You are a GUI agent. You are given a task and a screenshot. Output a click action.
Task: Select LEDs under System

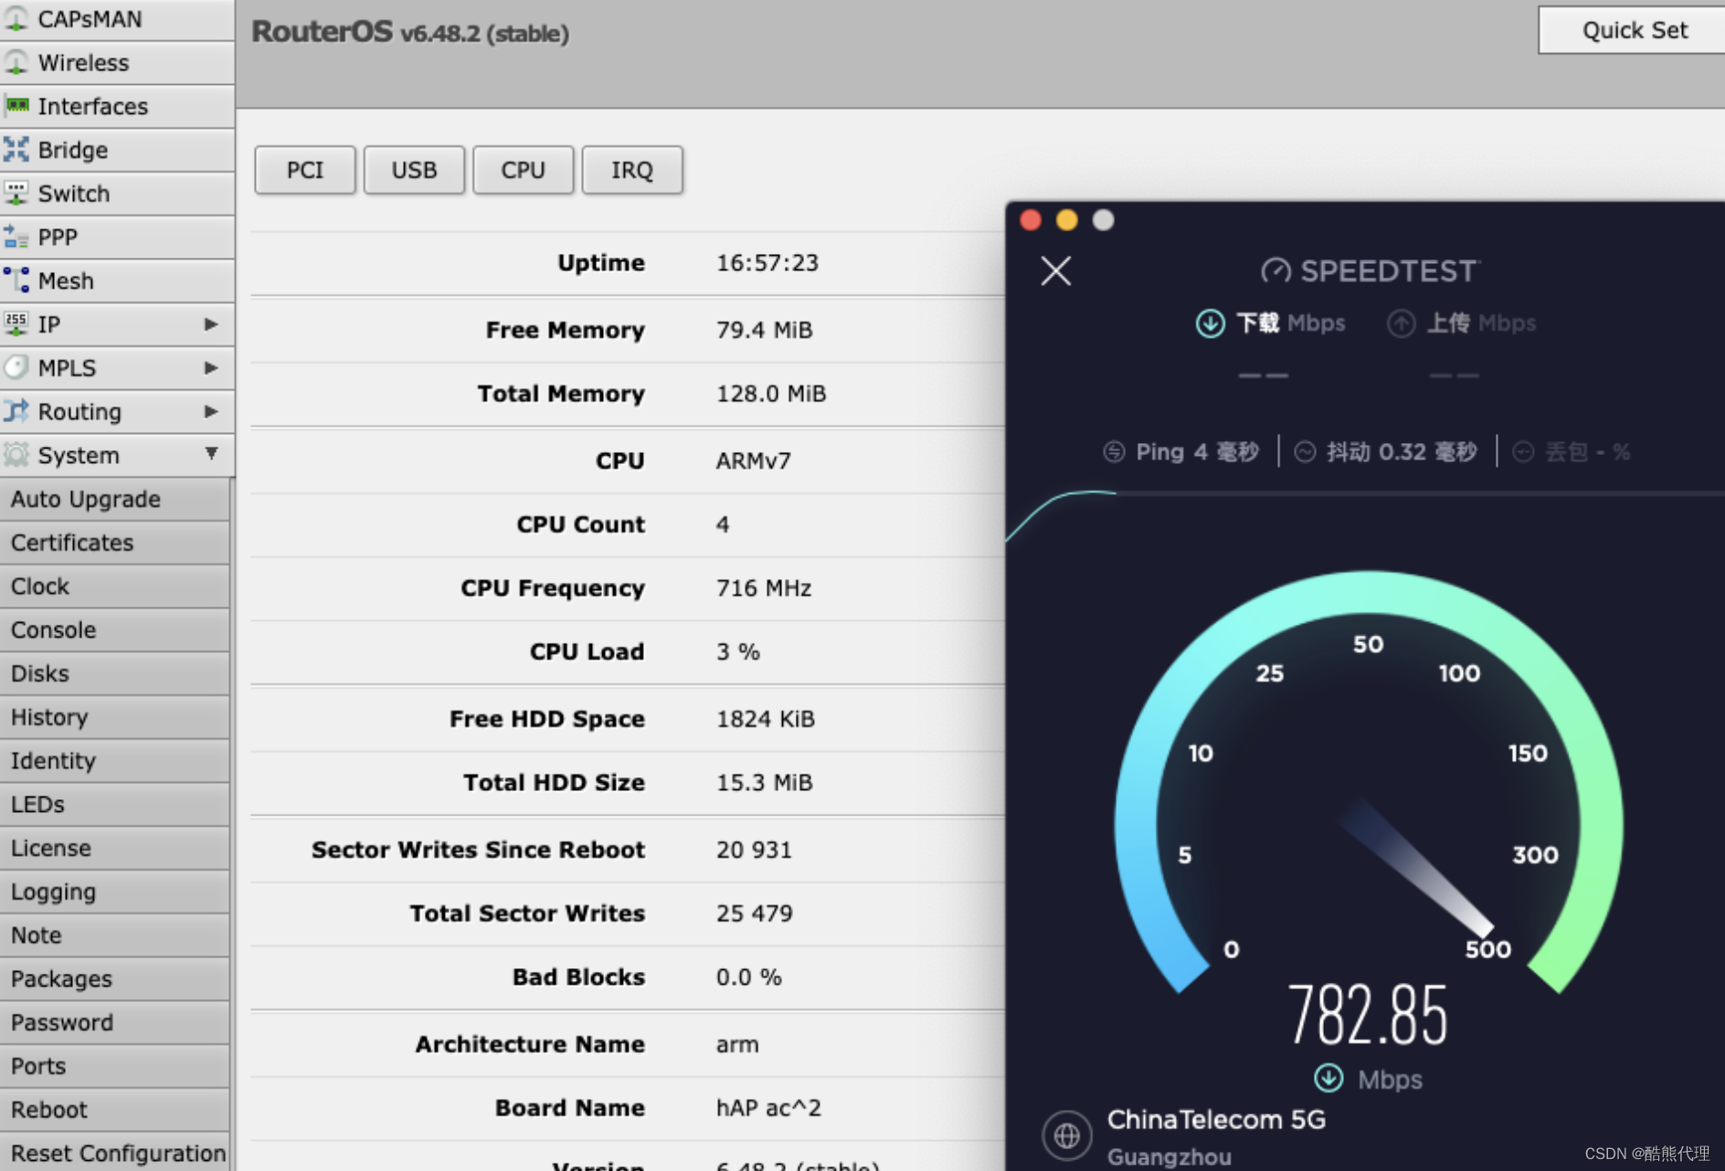(x=114, y=805)
